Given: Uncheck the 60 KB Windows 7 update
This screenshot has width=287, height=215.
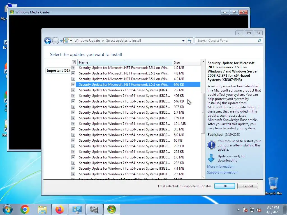Looking at the screenshot, I should click(73, 141).
